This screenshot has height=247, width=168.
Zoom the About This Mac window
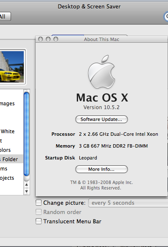(x=56, y=39)
